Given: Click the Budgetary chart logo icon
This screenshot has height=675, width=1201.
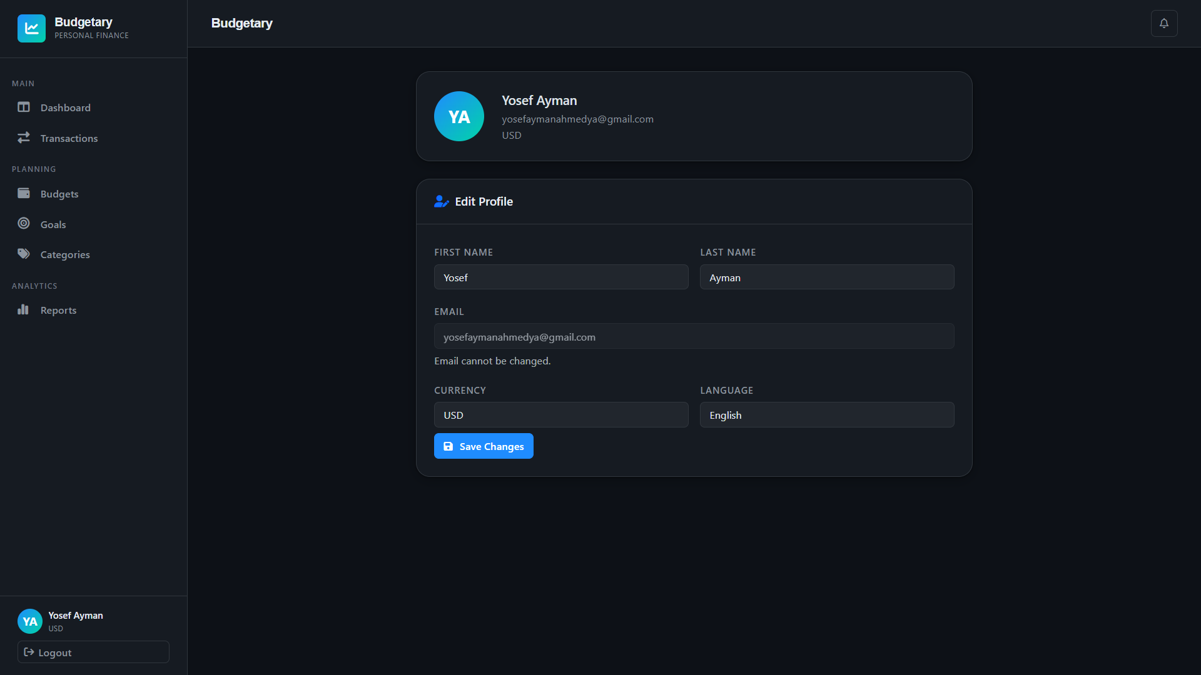Looking at the screenshot, I should pos(31,28).
